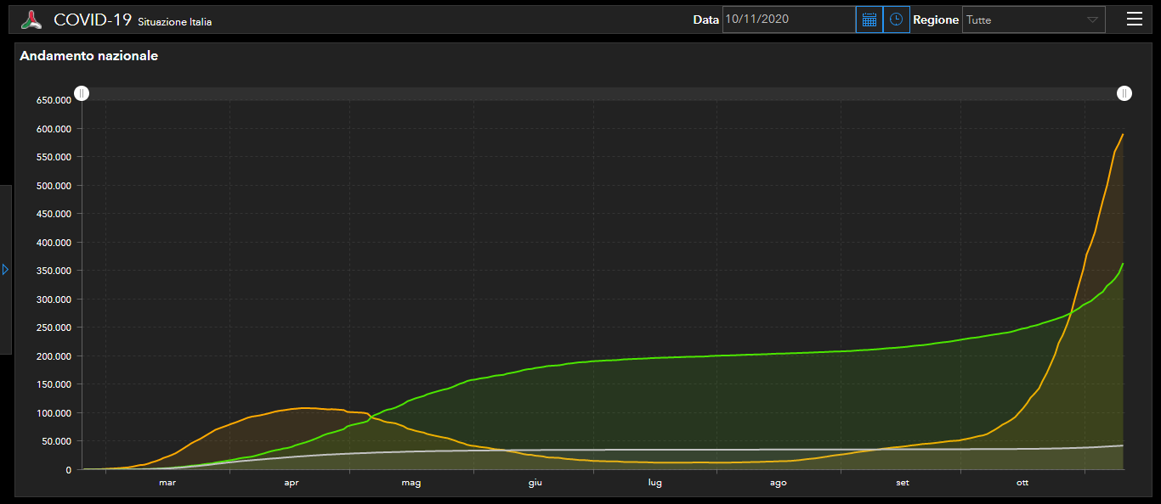Click the Protezione Civile logo icon
Image resolution: width=1161 pixels, height=504 pixels.
coord(31,20)
